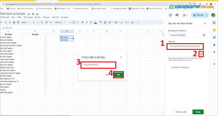The image size is (218, 116).
Task: Open Google Tasks side panel icon
Action: click(214, 37)
